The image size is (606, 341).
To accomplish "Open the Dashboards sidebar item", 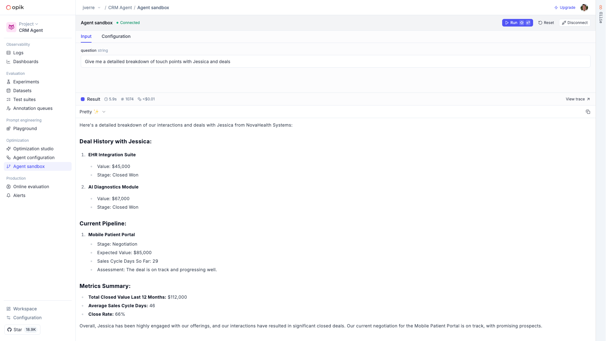I will pos(26,62).
